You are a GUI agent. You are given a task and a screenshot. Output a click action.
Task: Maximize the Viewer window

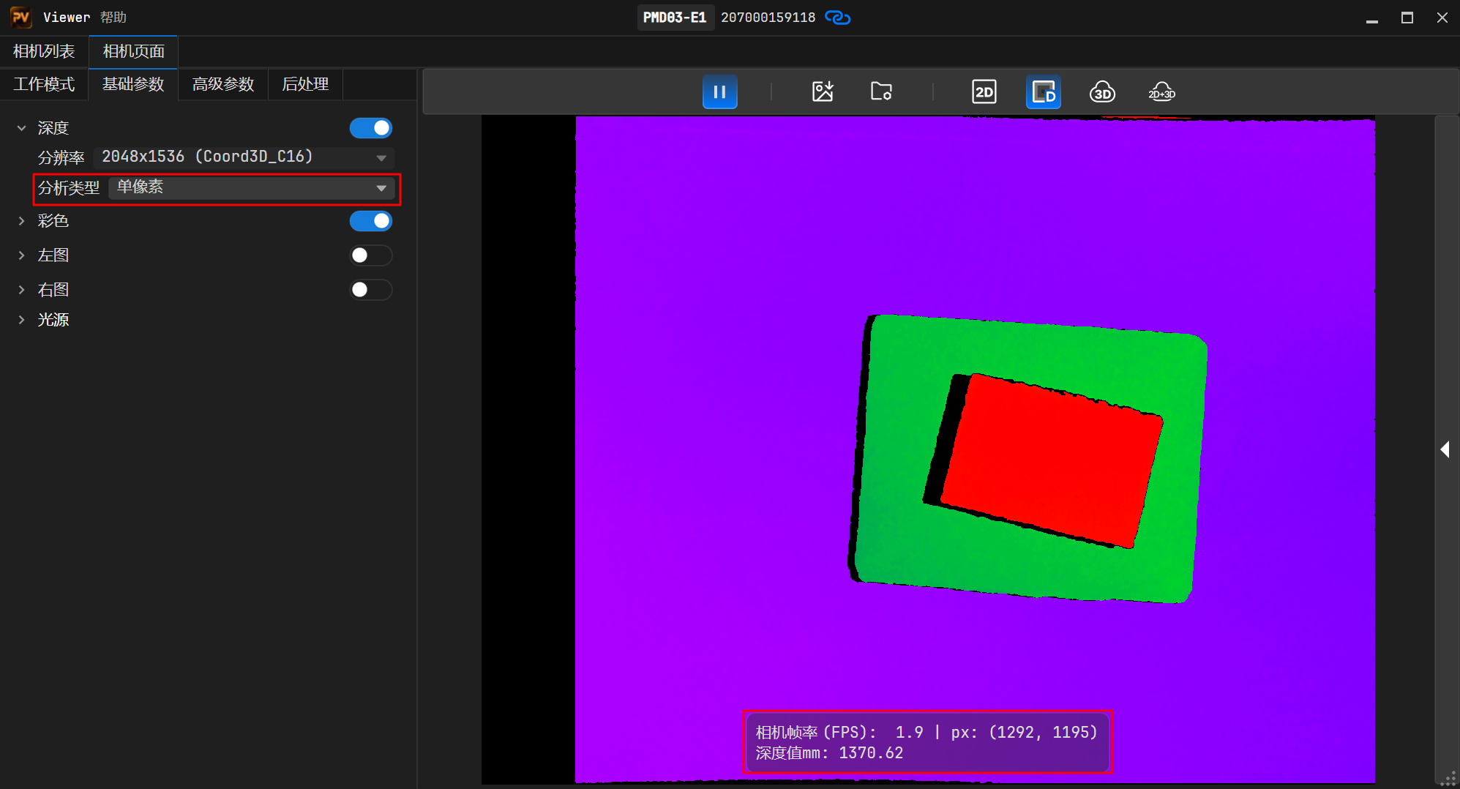(x=1407, y=18)
